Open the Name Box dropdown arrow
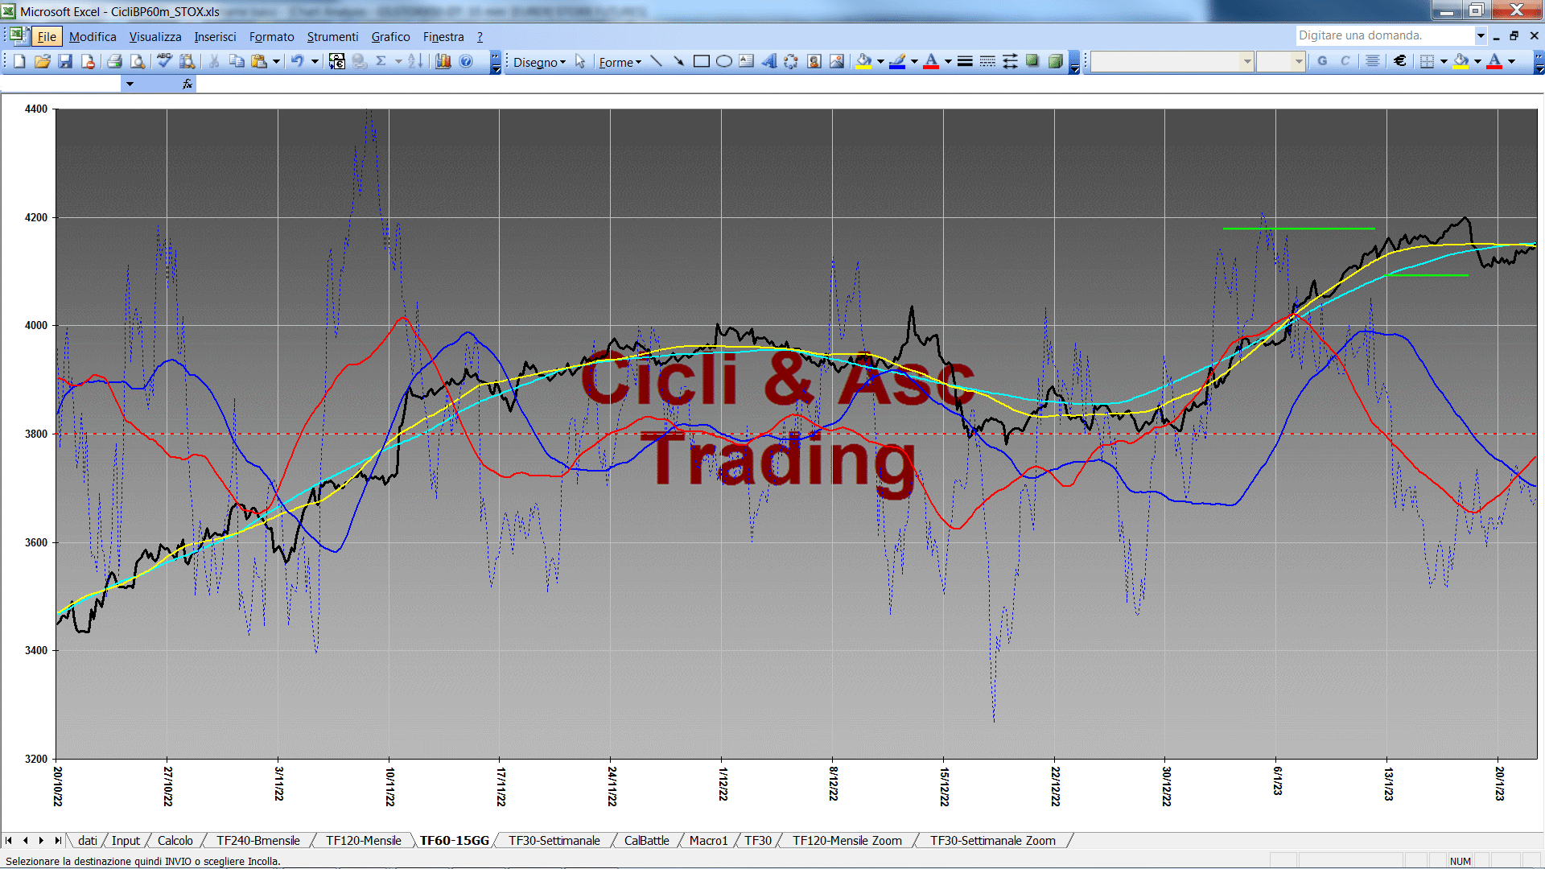 point(129,84)
